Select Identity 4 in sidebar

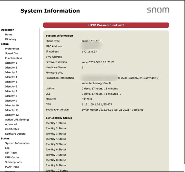coord(11,77)
